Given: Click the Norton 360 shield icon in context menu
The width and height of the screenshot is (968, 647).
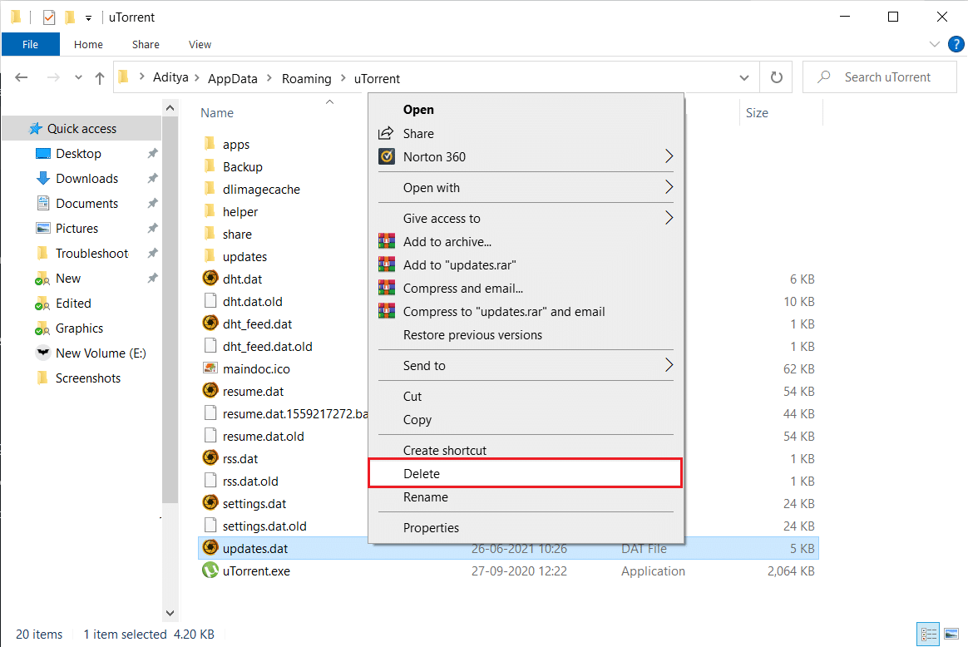Looking at the screenshot, I should coord(386,156).
